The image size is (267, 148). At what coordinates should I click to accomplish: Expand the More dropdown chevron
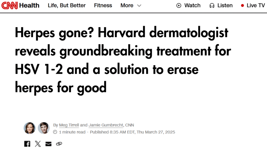pos(139,6)
